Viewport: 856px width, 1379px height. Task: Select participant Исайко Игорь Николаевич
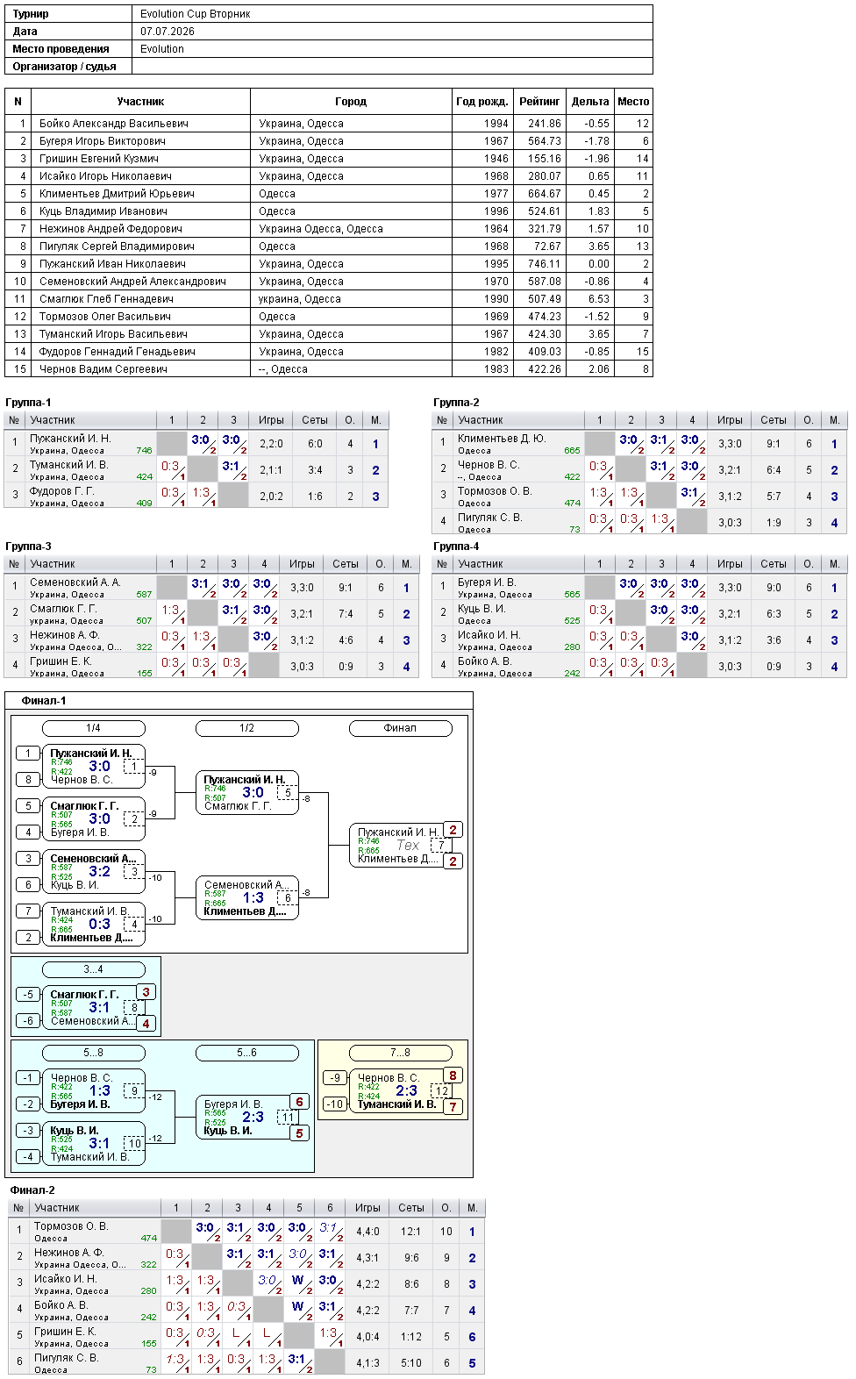(x=105, y=176)
